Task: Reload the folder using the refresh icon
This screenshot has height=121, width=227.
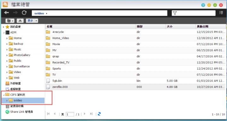Action: point(24,13)
